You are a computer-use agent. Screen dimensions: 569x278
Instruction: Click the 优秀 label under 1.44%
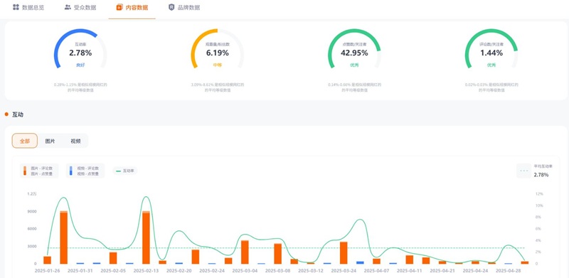point(491,65)
